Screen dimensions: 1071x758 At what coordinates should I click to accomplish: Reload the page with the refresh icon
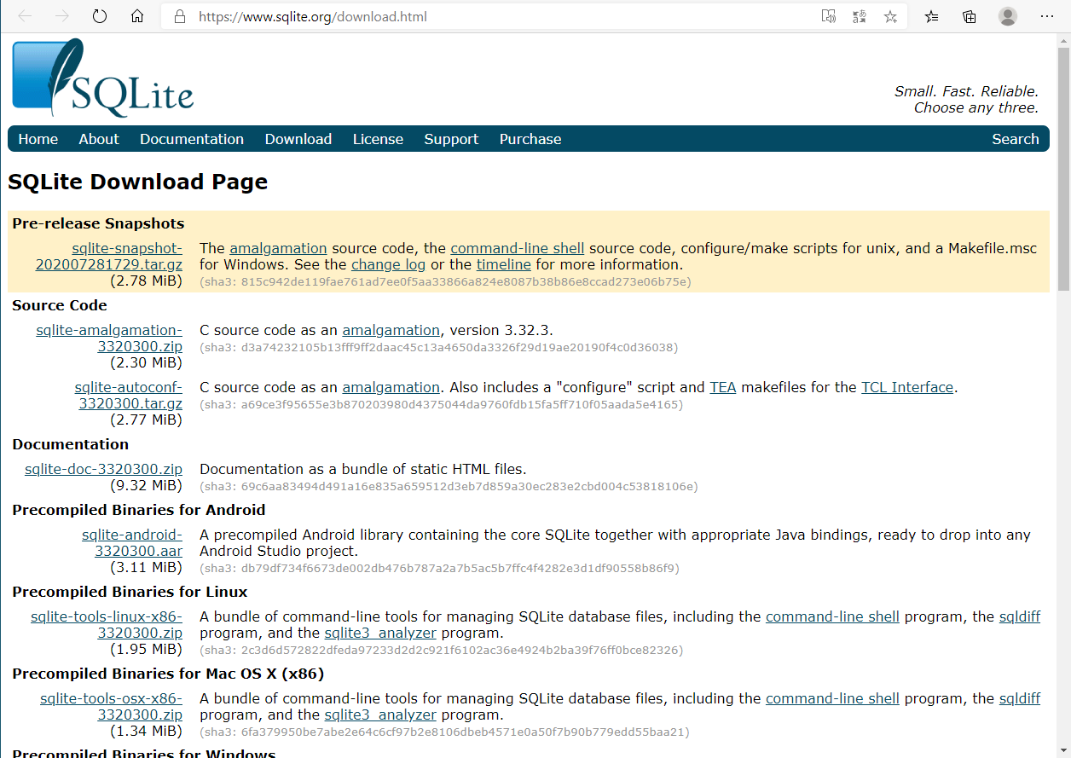click(x=100, y=16)
